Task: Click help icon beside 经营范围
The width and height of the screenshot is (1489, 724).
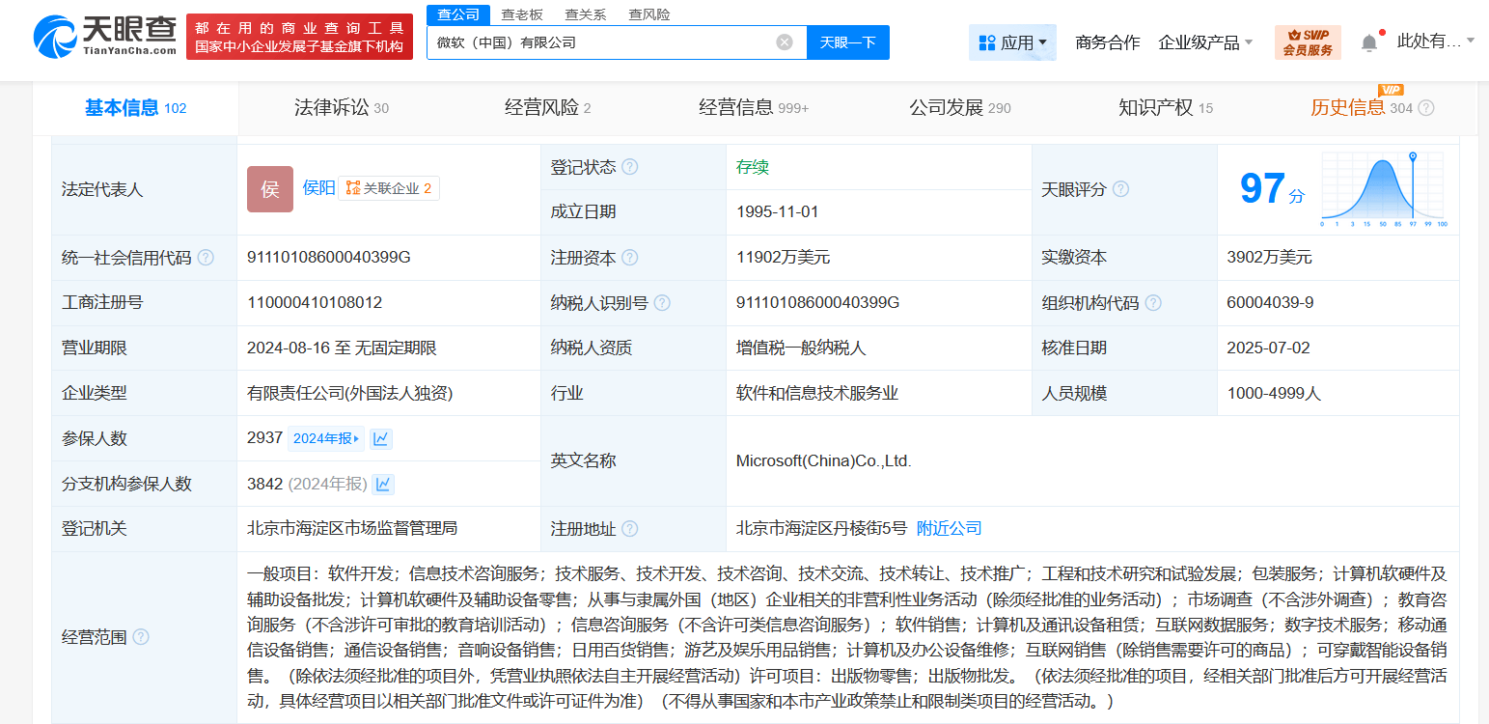Action: tap(141, 637)
